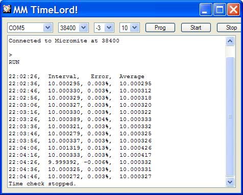Click the 'Time check stopped.' line
243x195 pixels.
(x=42, y=184)
